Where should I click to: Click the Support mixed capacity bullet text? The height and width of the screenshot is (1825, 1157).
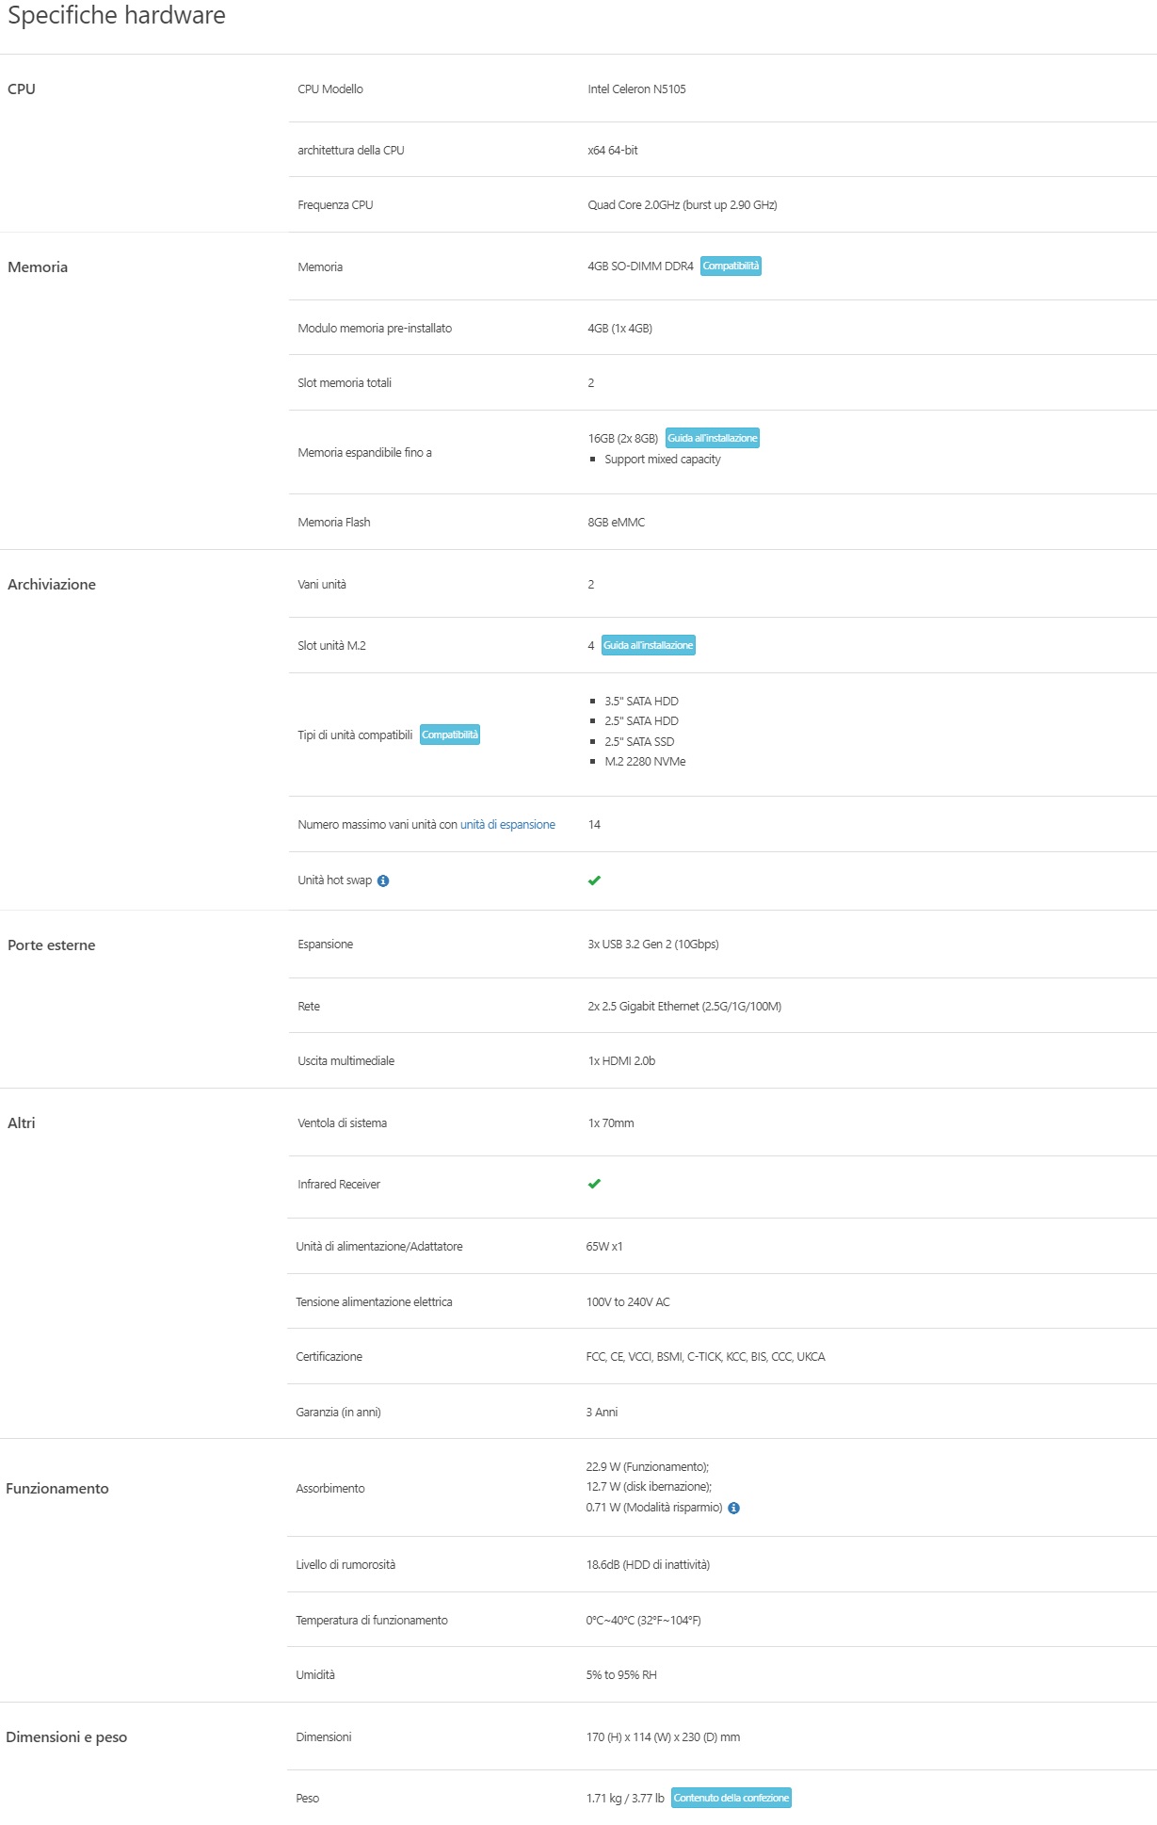(662, 460)
